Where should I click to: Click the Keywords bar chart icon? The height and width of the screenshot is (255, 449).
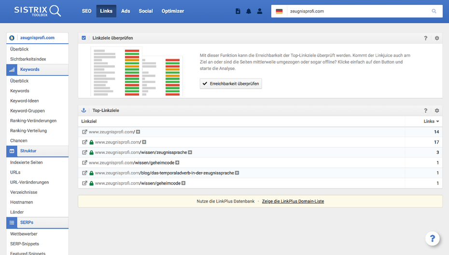point(12,70)
